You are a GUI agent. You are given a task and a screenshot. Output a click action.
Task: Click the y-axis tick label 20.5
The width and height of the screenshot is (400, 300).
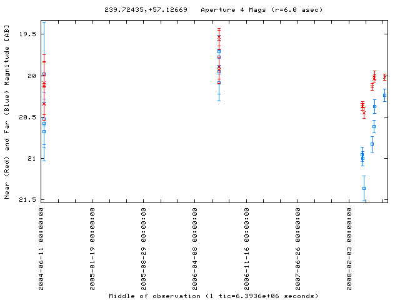27,117
